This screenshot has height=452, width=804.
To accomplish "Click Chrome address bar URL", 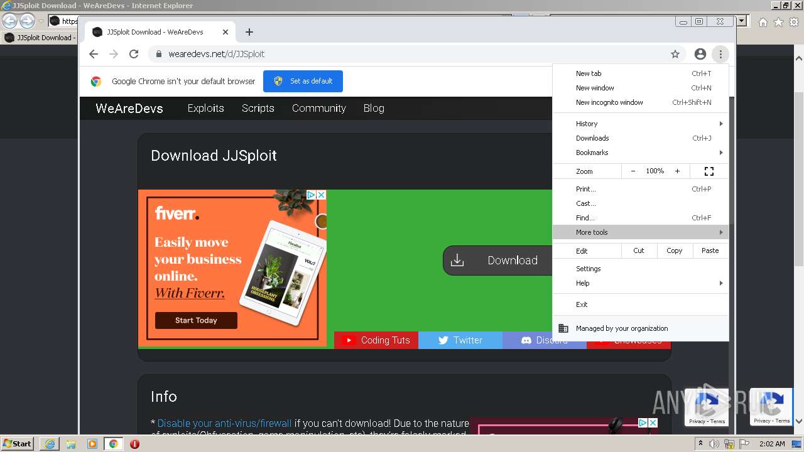I will [217, 54].
